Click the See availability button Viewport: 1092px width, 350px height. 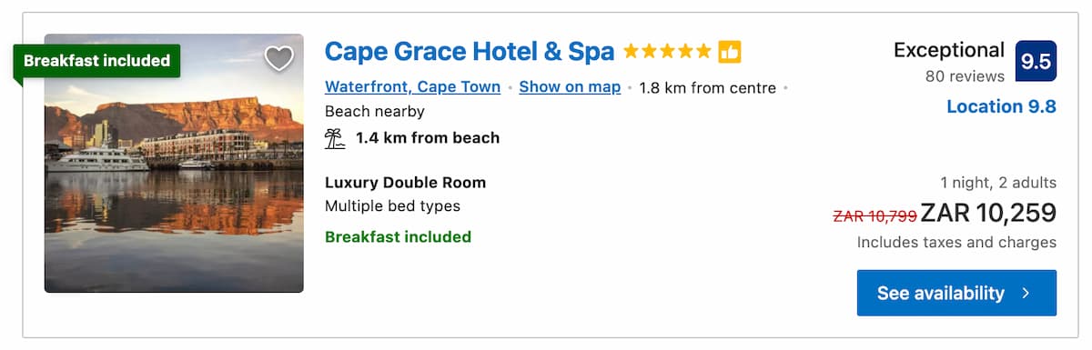(x=956, y=293)
